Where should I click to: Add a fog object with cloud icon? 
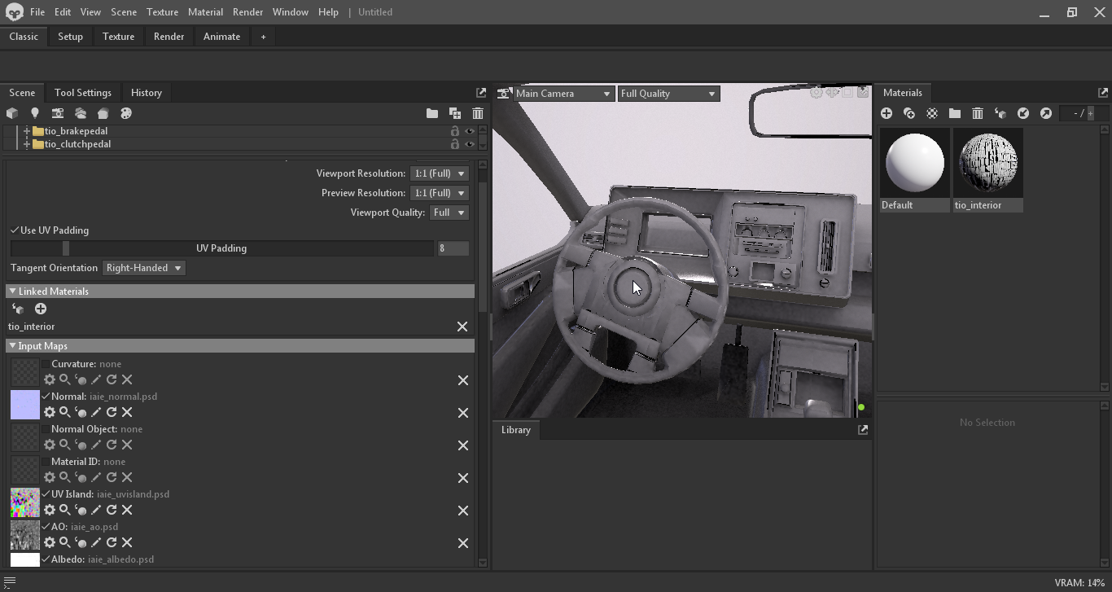pos(81,113)
